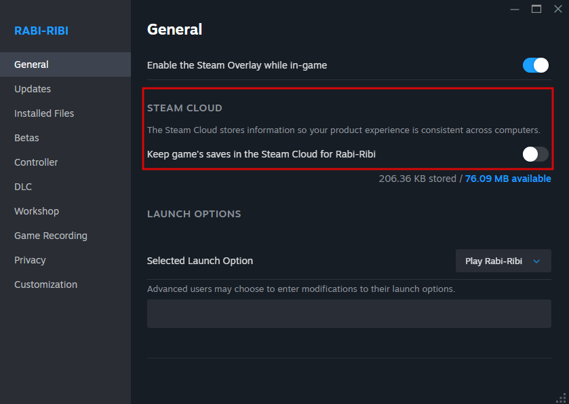Screen dimensions: 569x404
Task: Click the window resize grip in corner
Action: (x=562, y=398)
